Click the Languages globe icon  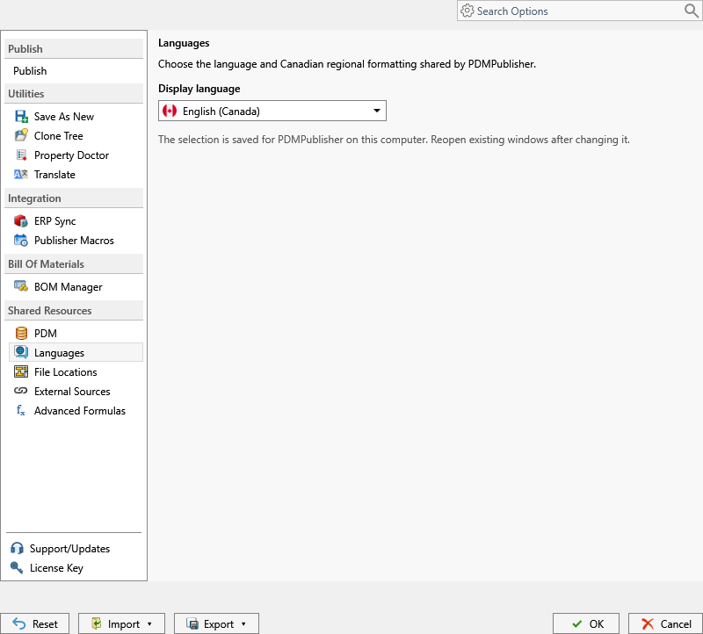tap(21, 352)
